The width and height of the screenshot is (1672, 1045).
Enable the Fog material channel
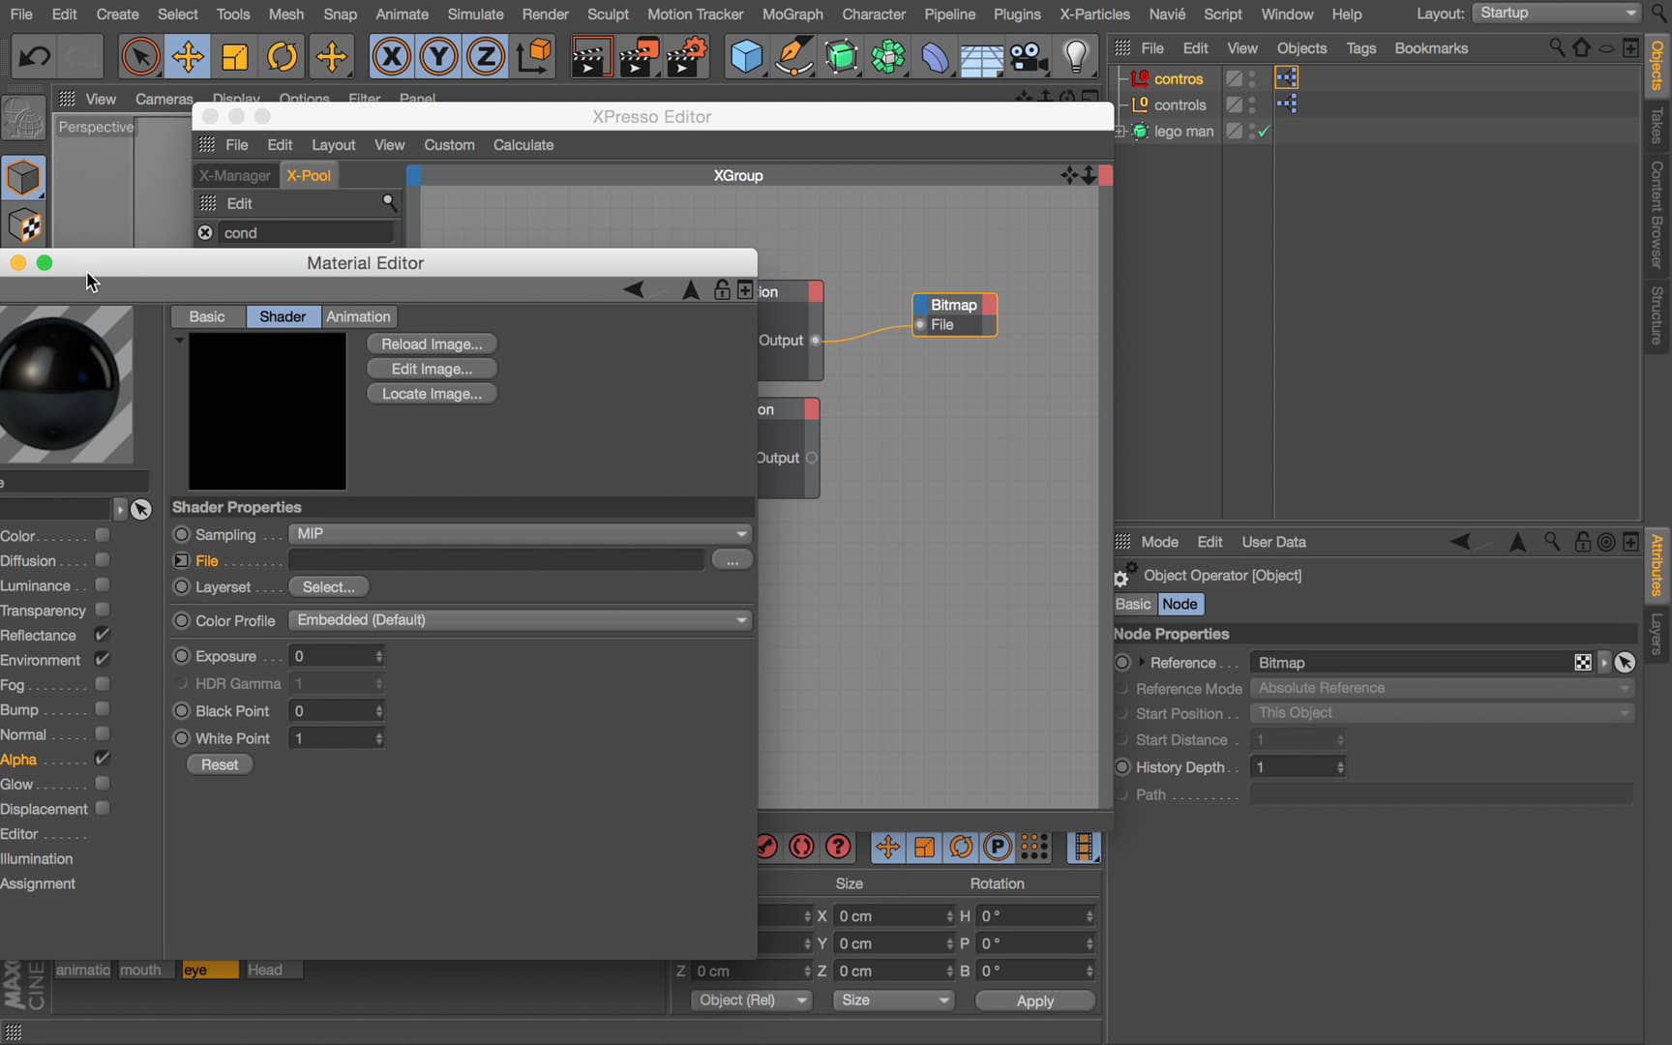point(103,684)
